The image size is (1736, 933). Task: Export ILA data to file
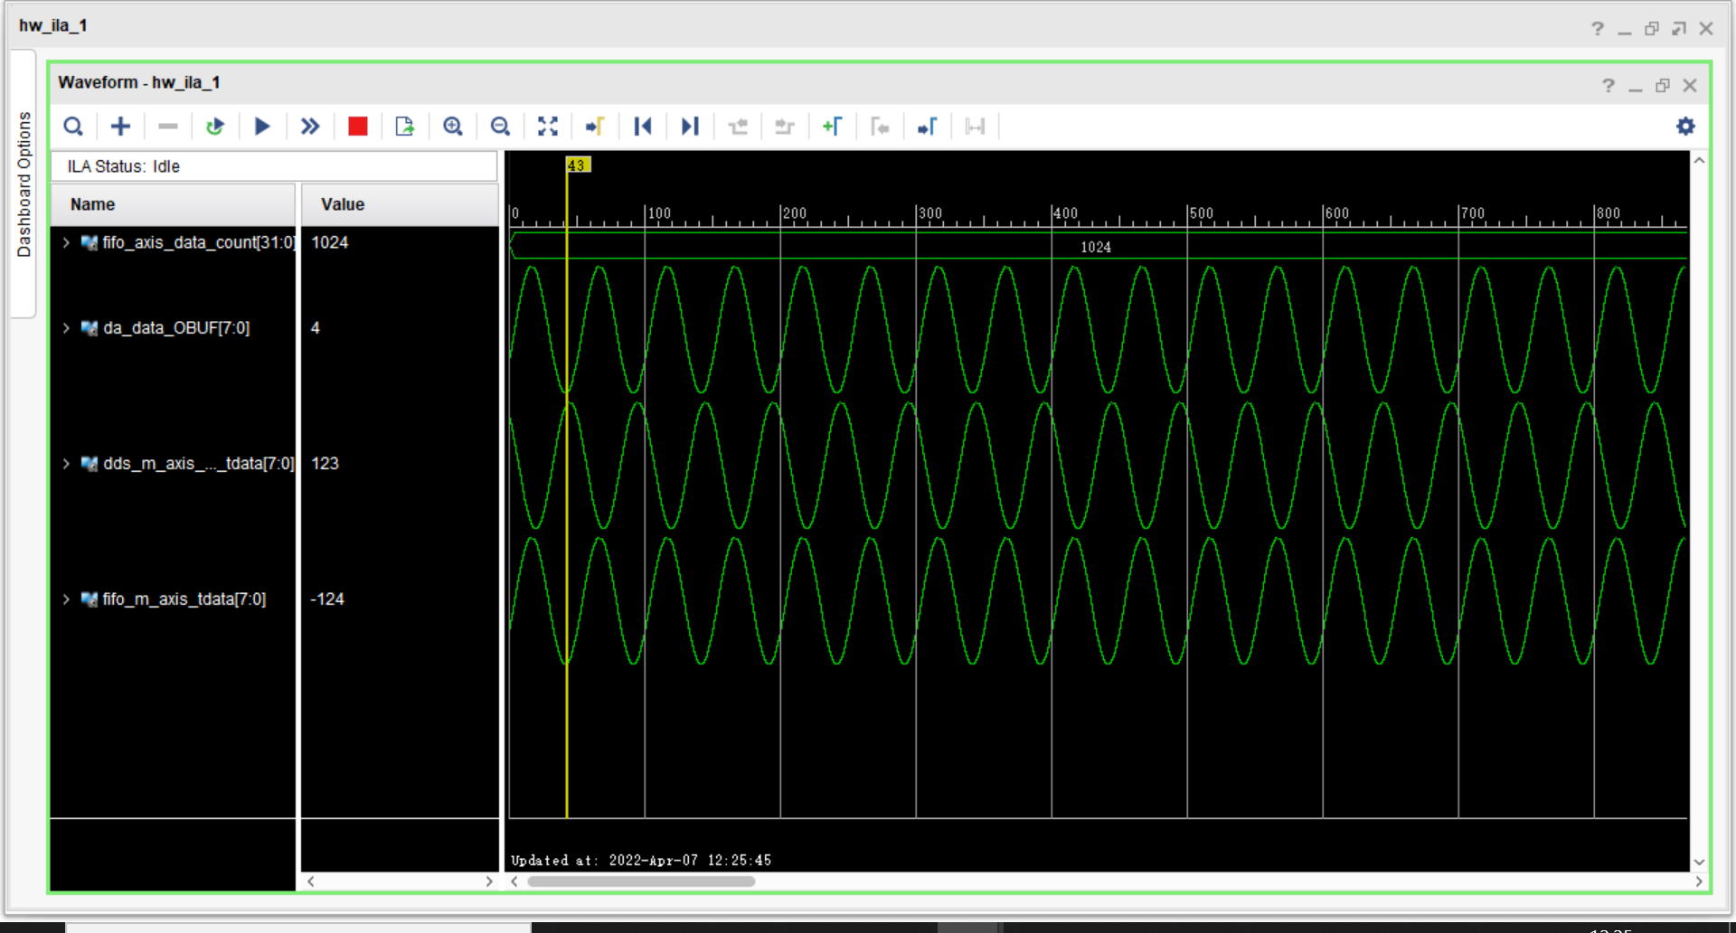point(405,127)
